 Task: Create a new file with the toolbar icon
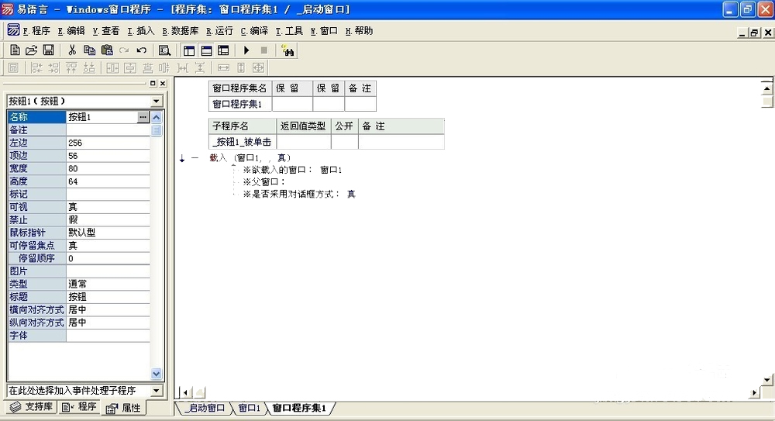pos(15,50)
